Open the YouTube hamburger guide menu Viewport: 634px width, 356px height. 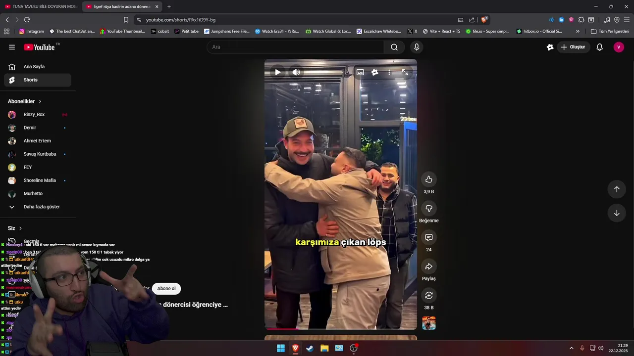pyautogui.click(x=12, y=47)
